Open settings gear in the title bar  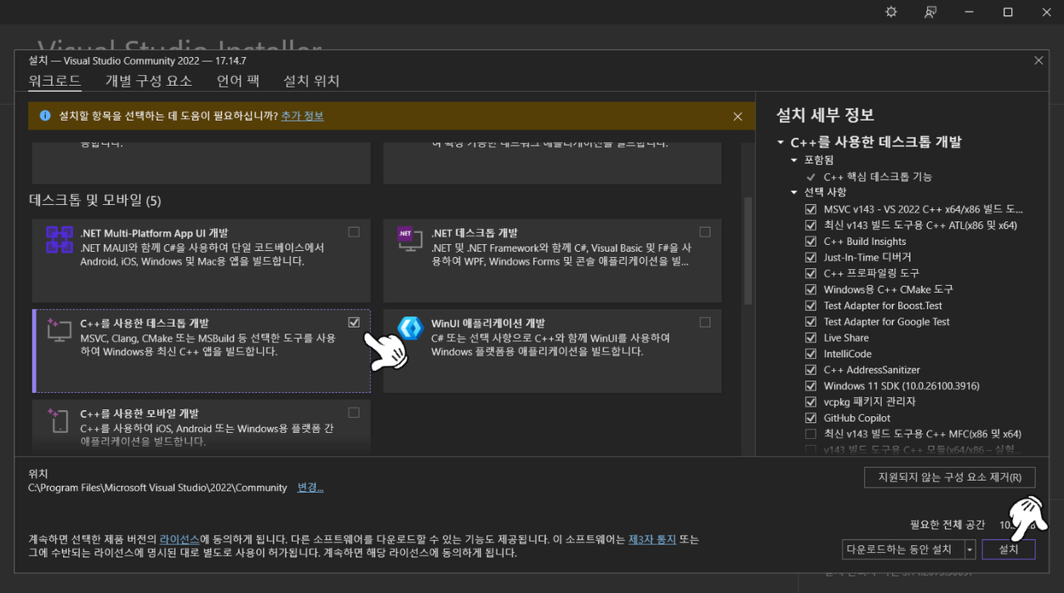(890, 12)
